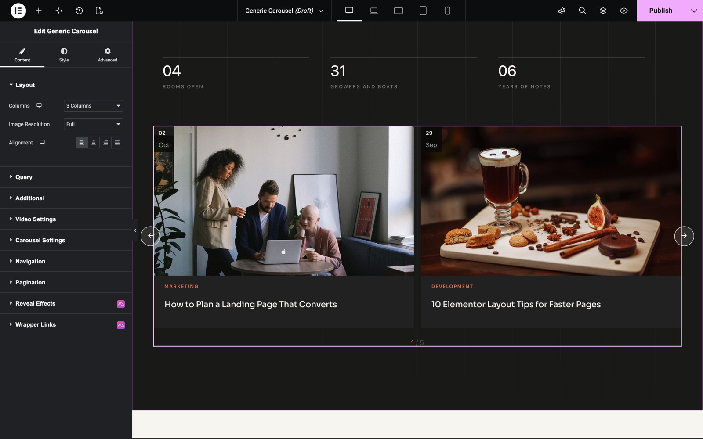This screenshot has height=439, width=703.
Task: Expand the Video Settings section
Action: click(66, 219)
